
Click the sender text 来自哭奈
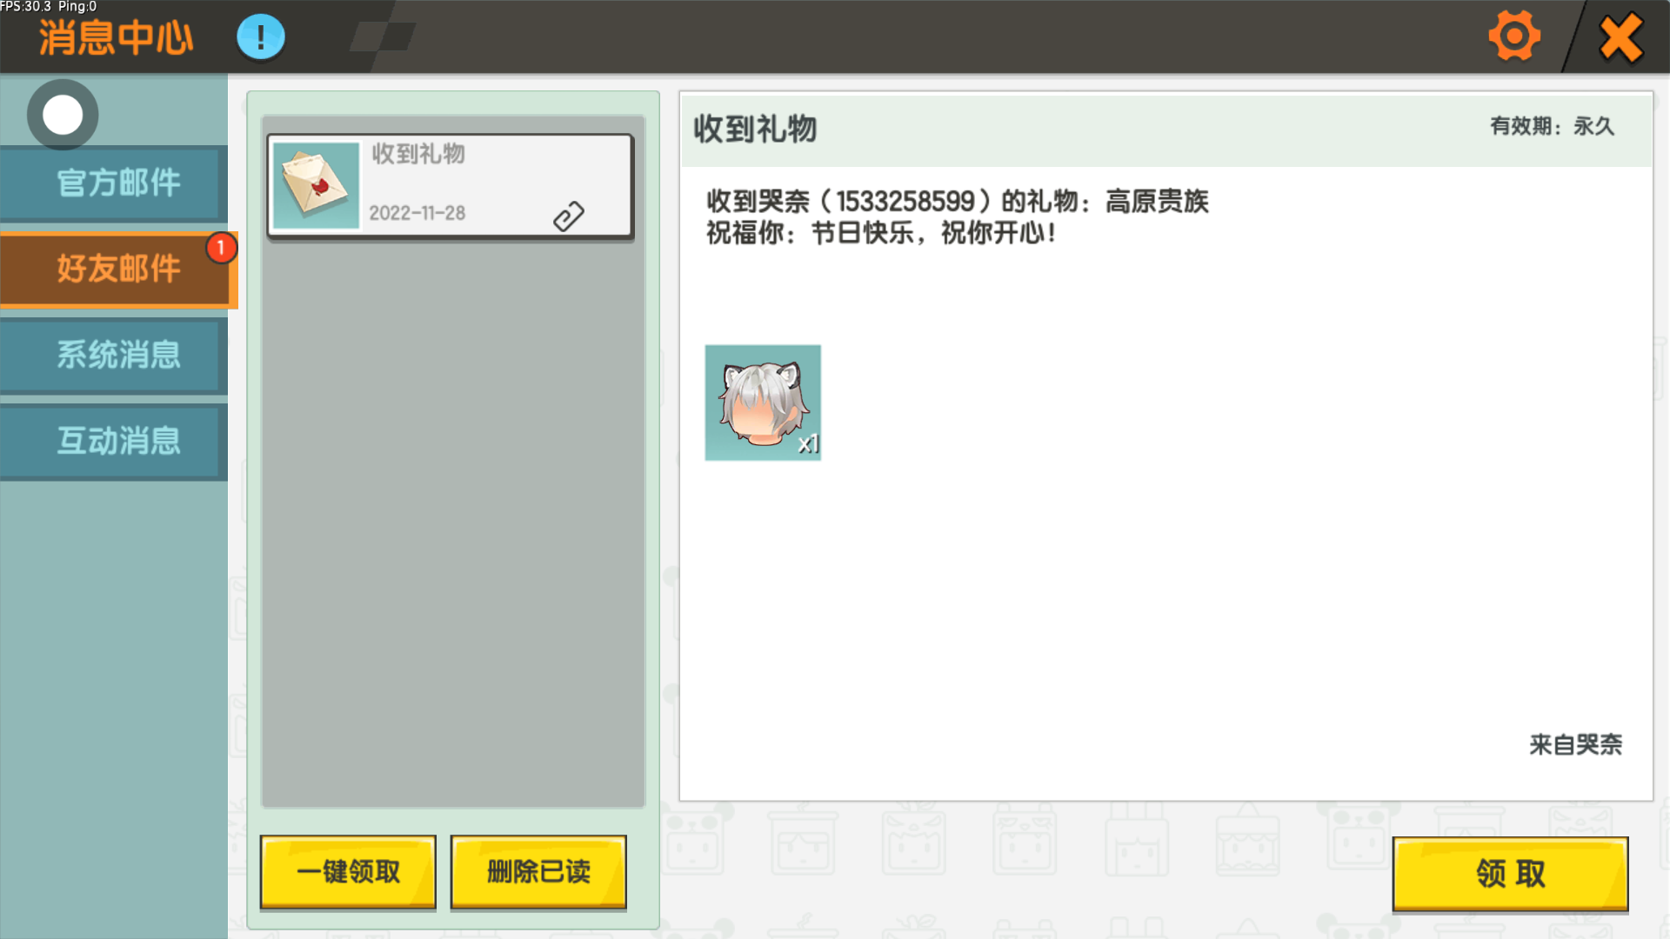click(1576, 744)
